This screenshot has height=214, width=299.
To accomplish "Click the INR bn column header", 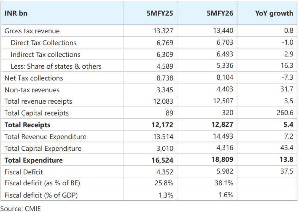I will tap(16, 13).
